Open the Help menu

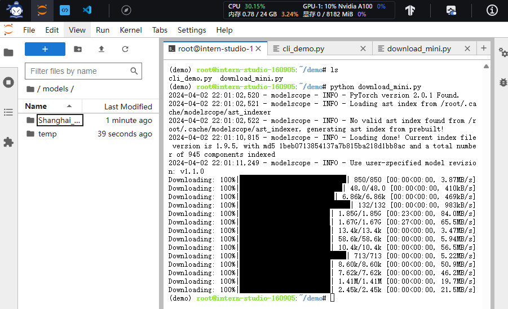[x=224, y=30]
